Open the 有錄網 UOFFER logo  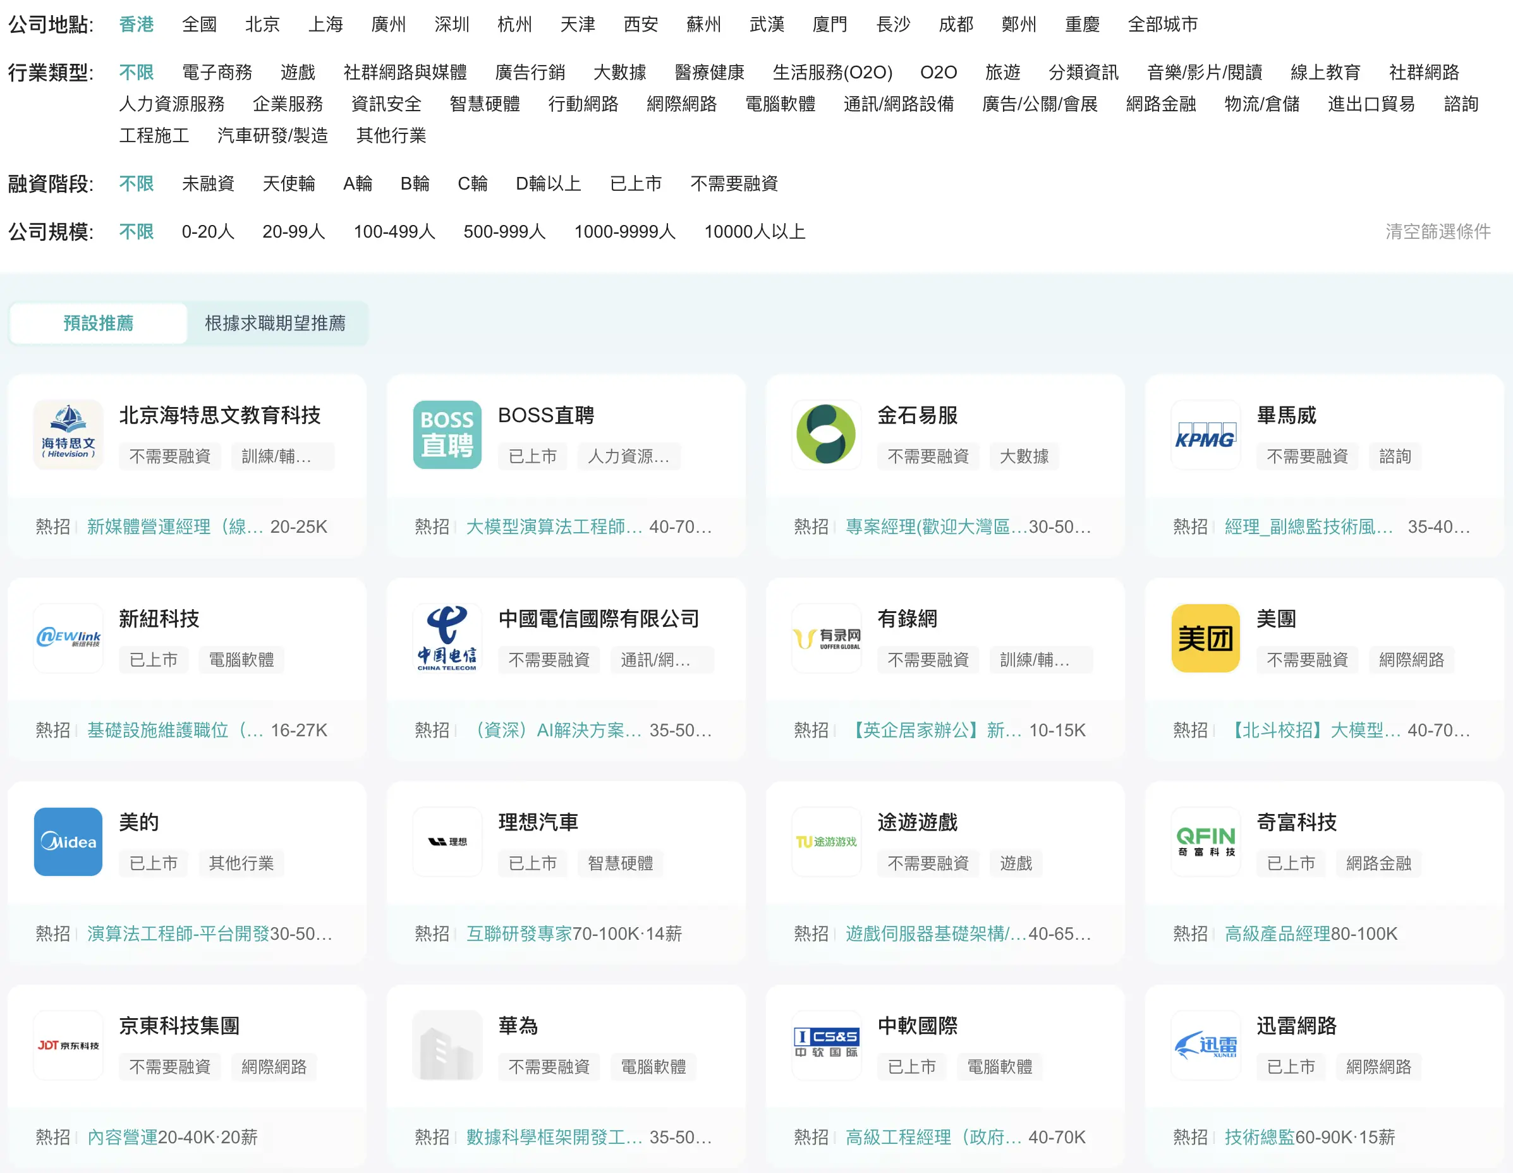826,638
